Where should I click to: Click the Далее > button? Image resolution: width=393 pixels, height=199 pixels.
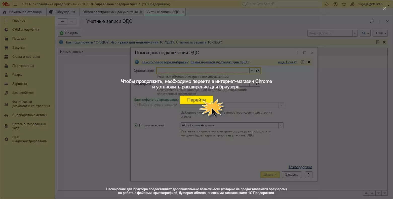pos(270,175)
